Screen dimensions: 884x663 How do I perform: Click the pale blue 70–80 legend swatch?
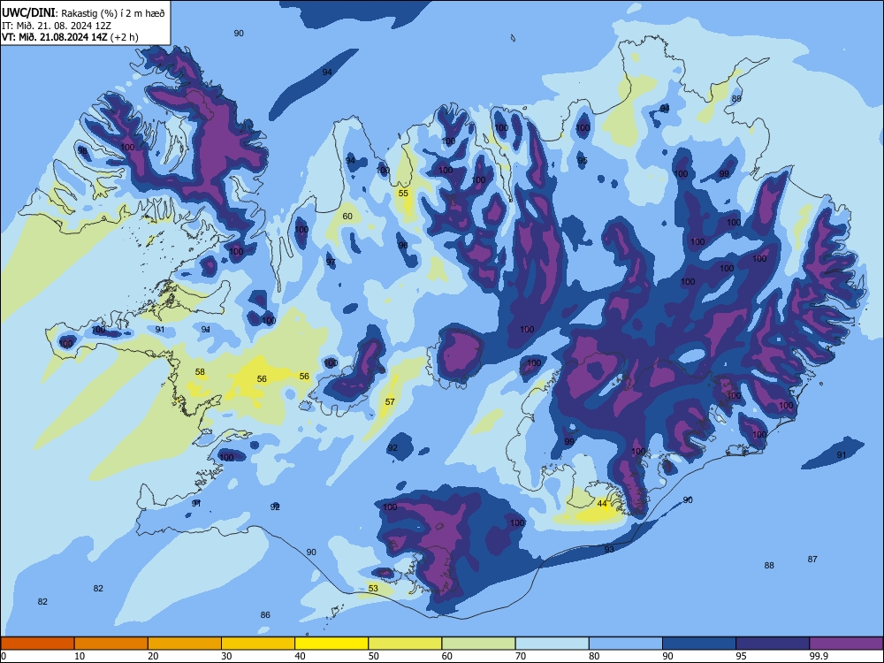point(552,644)
